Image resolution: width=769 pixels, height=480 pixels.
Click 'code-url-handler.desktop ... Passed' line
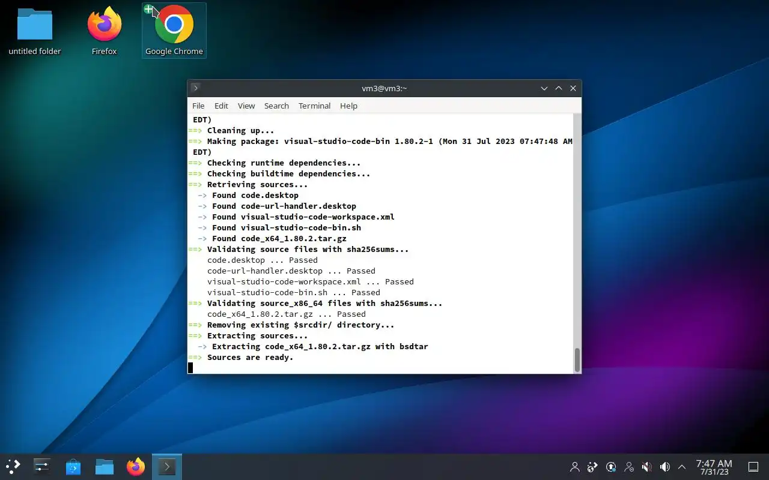291,271
